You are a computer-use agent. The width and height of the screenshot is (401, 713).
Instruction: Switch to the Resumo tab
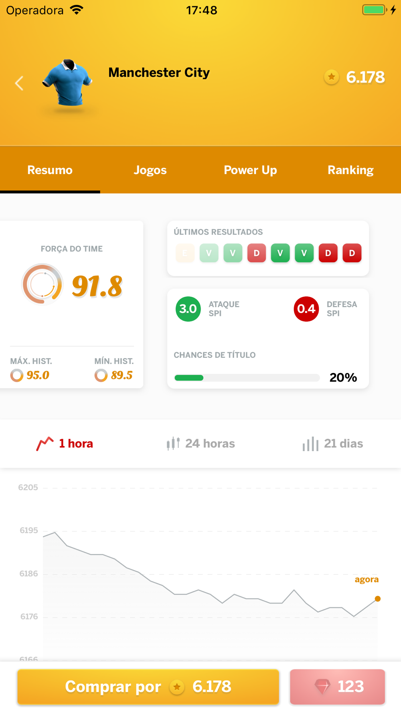[50, 170]
